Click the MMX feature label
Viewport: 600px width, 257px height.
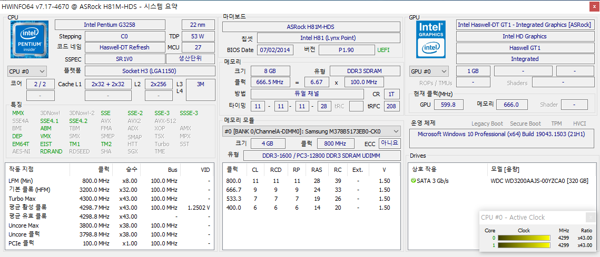pyautogui.click(x=17, y=113)
